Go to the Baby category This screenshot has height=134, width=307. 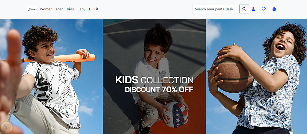pos(81,9)
